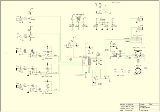Select the R16 100K resistor at Clock IN
The image size is (160, 112).
point(25,19)
